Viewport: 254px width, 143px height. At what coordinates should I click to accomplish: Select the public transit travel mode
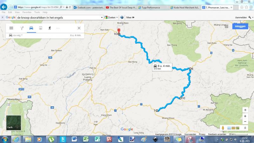tap(41, 28)
